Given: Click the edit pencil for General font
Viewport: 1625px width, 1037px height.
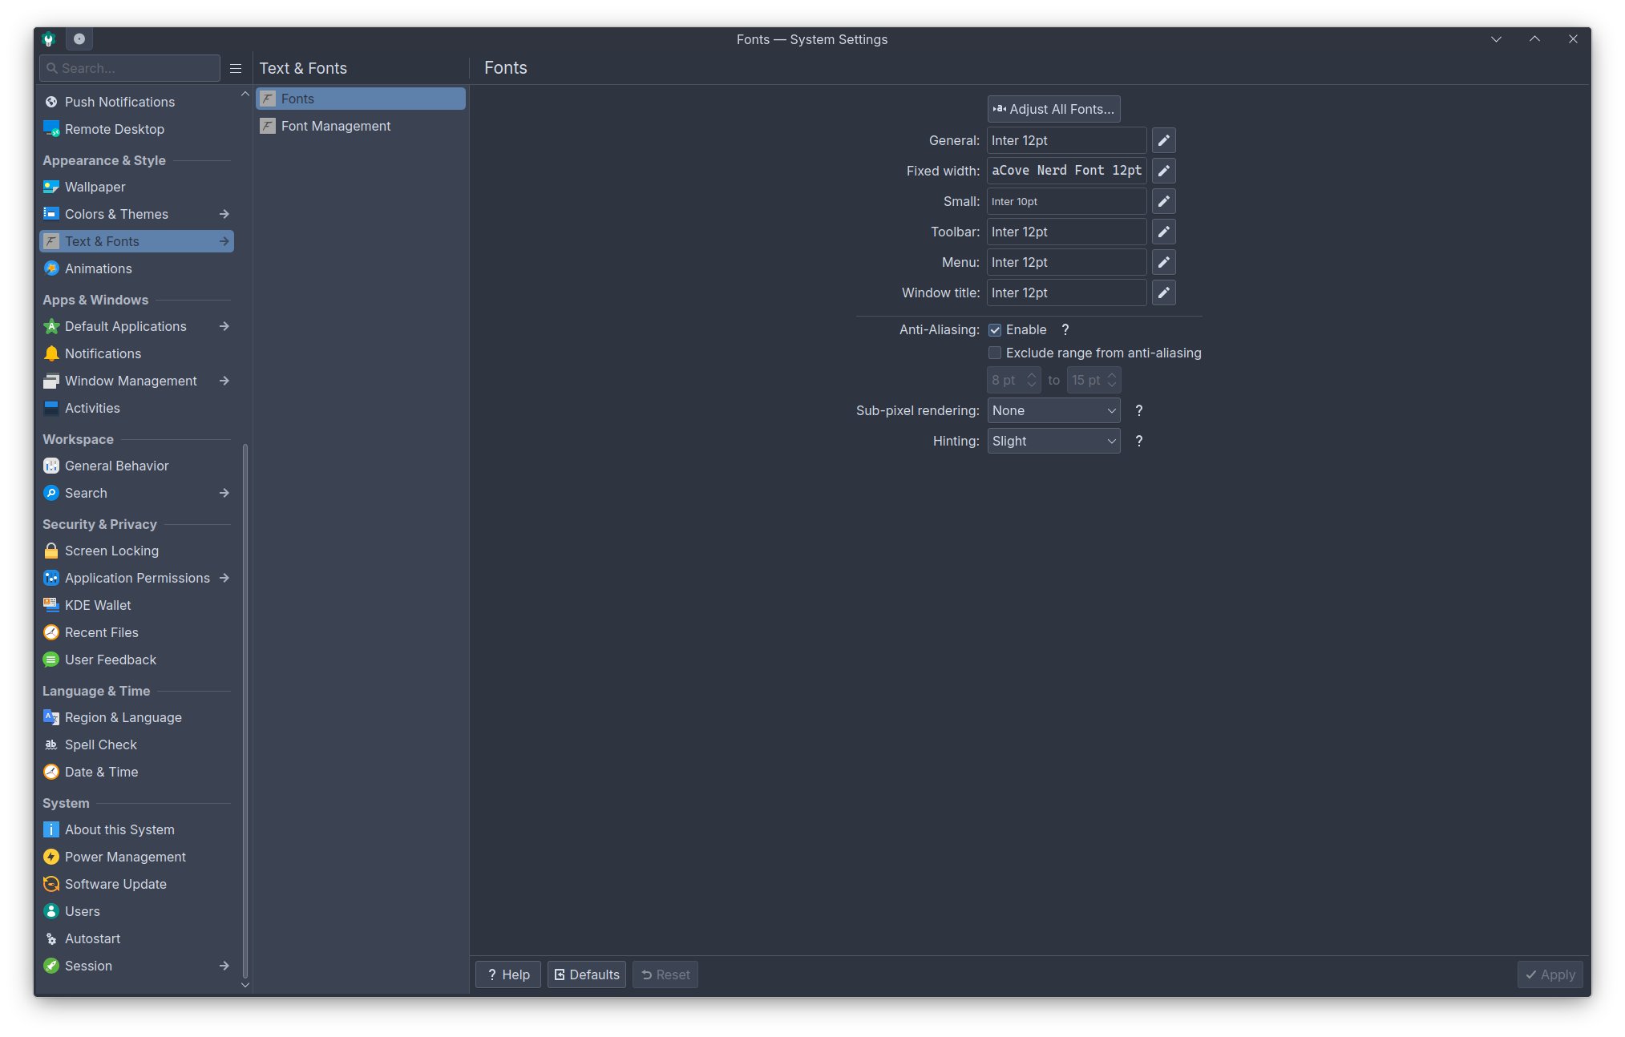Looking at the screenshot, I should click(x=1163, y=140).
